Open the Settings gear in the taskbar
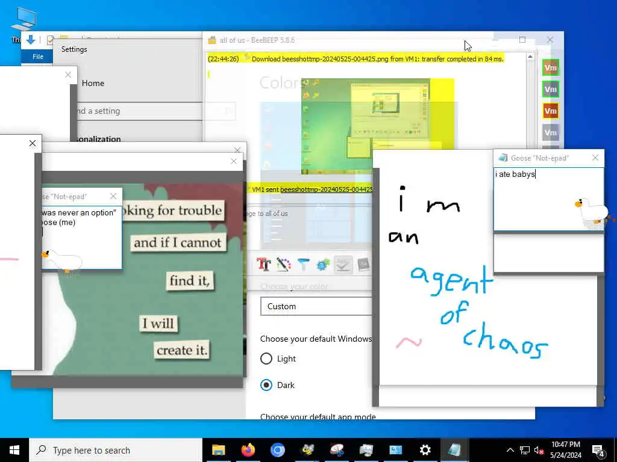This screenshot has width=617, height=462. click(425, 450)
